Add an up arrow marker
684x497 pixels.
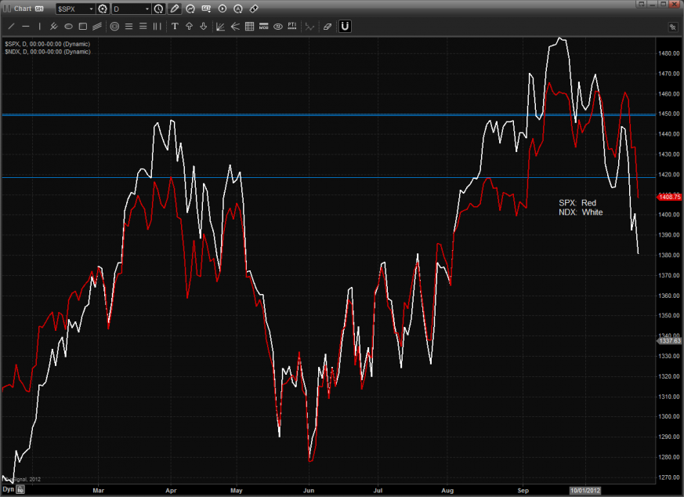click(189, 26)
